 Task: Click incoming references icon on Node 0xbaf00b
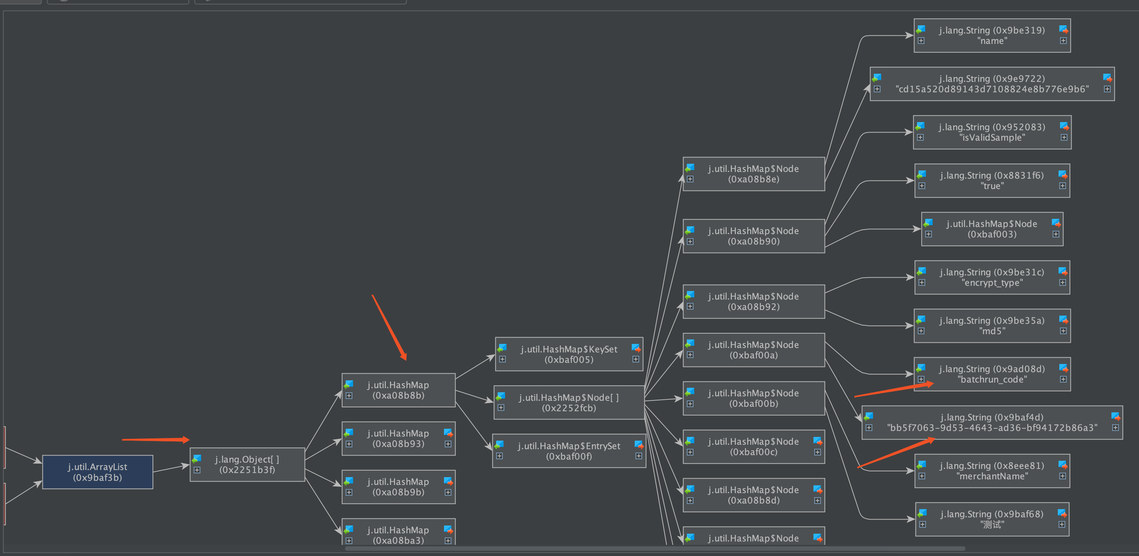[x=690, y=393]
